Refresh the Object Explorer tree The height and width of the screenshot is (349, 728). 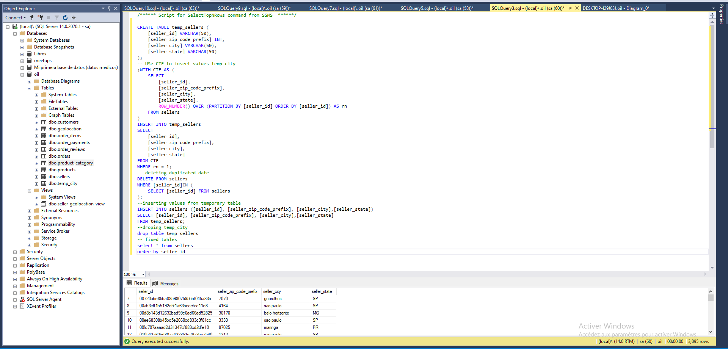click(65, 17)
